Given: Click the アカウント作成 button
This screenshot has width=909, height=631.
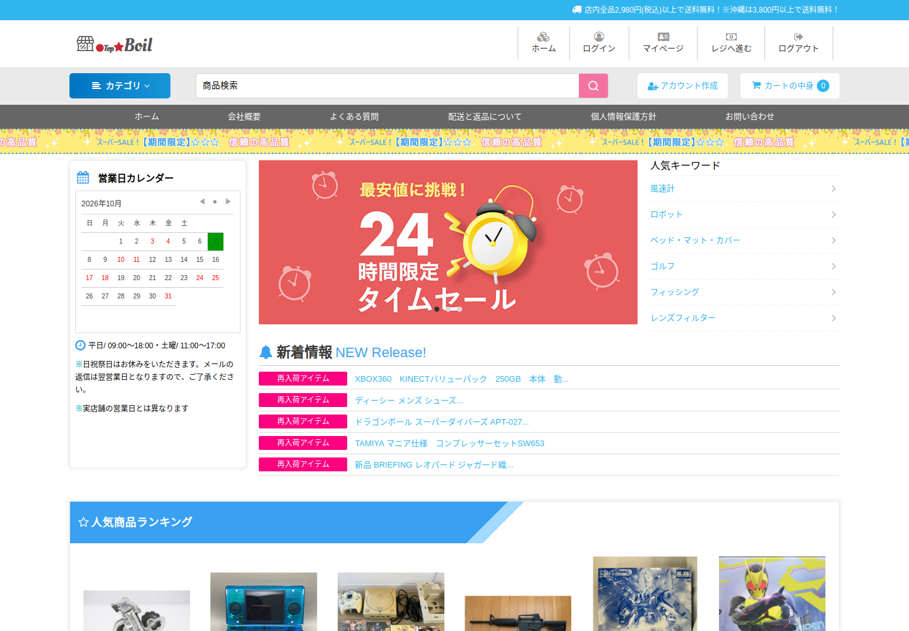Looking at the screenshot, I should [682, 86].
